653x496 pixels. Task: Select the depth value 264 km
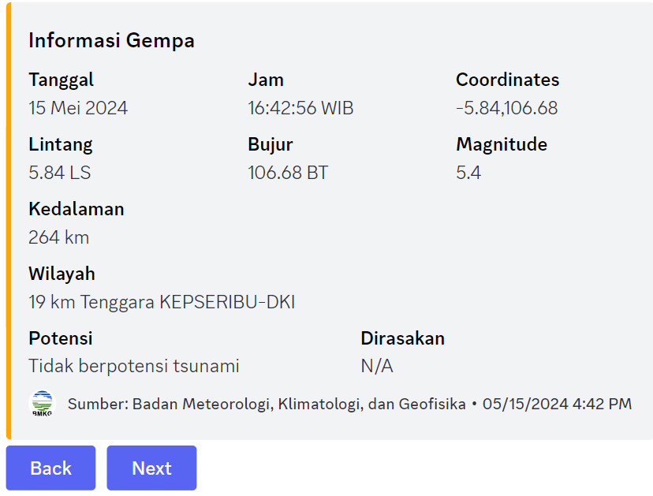click(x=58, y=237)
